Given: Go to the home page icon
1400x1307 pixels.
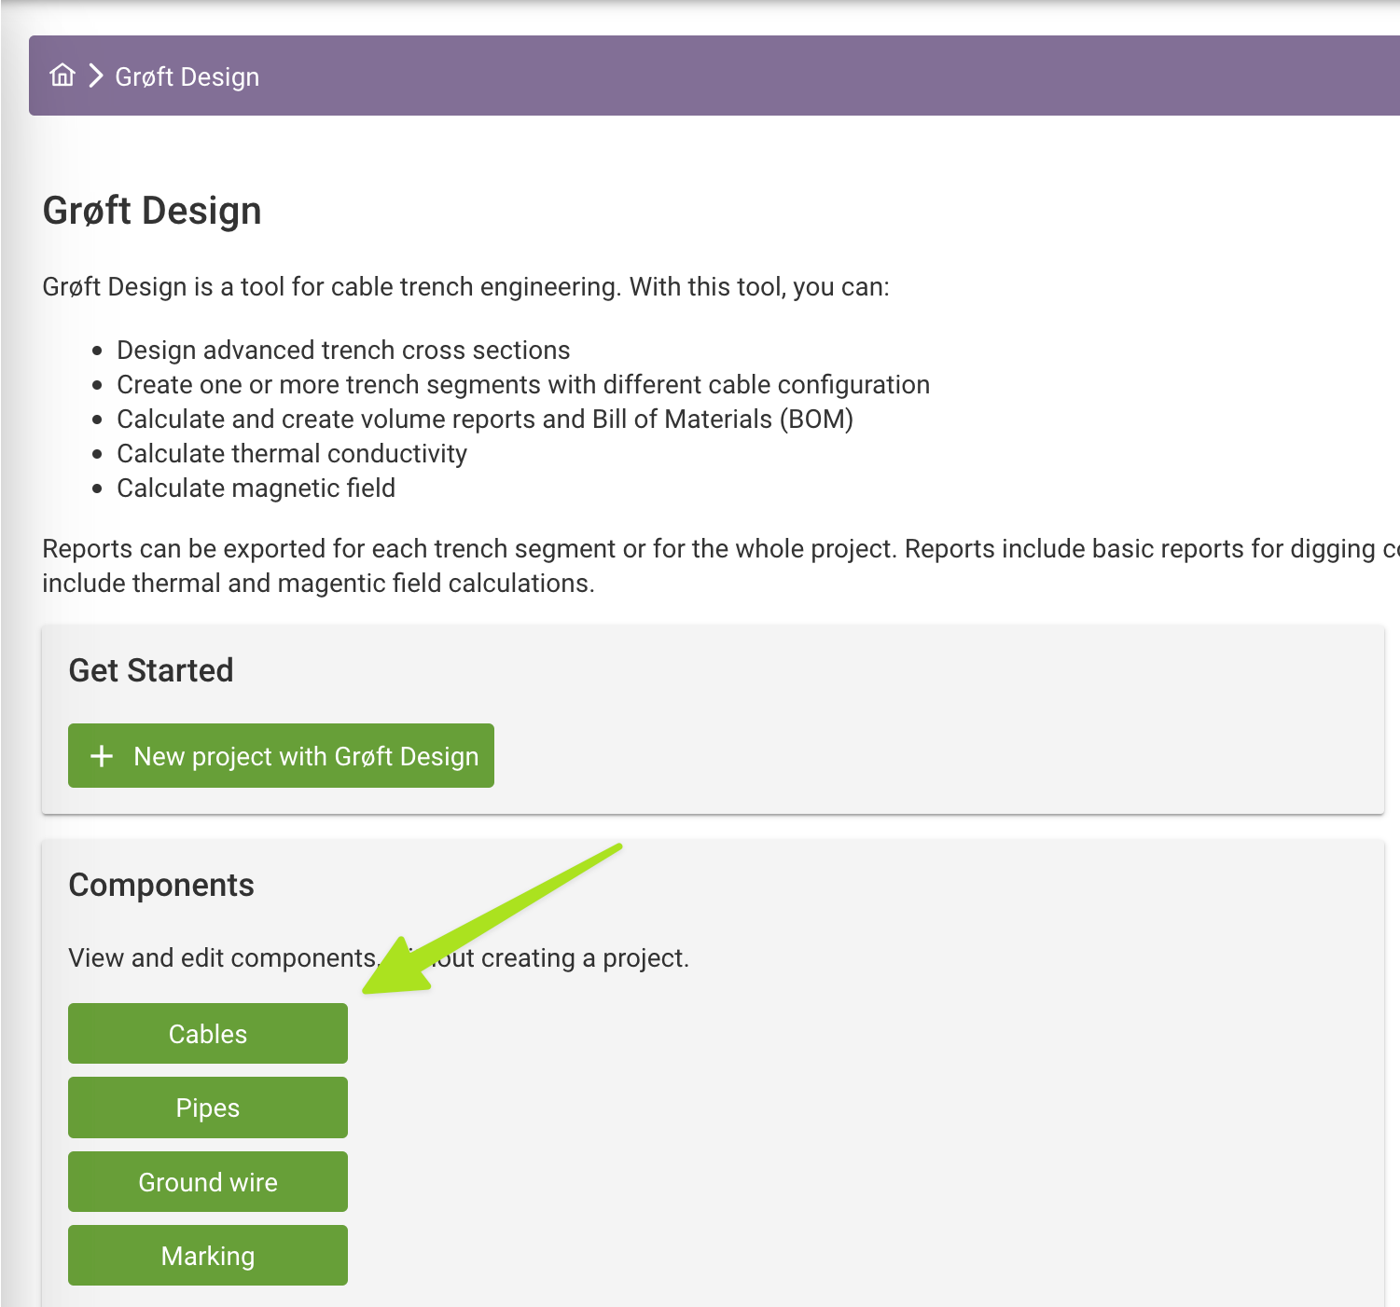Looking at the screenshot, I should (x=62, y=76).
